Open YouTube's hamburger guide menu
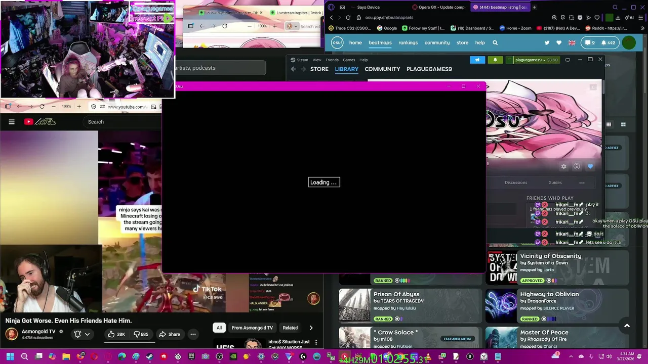 [12, 121]
